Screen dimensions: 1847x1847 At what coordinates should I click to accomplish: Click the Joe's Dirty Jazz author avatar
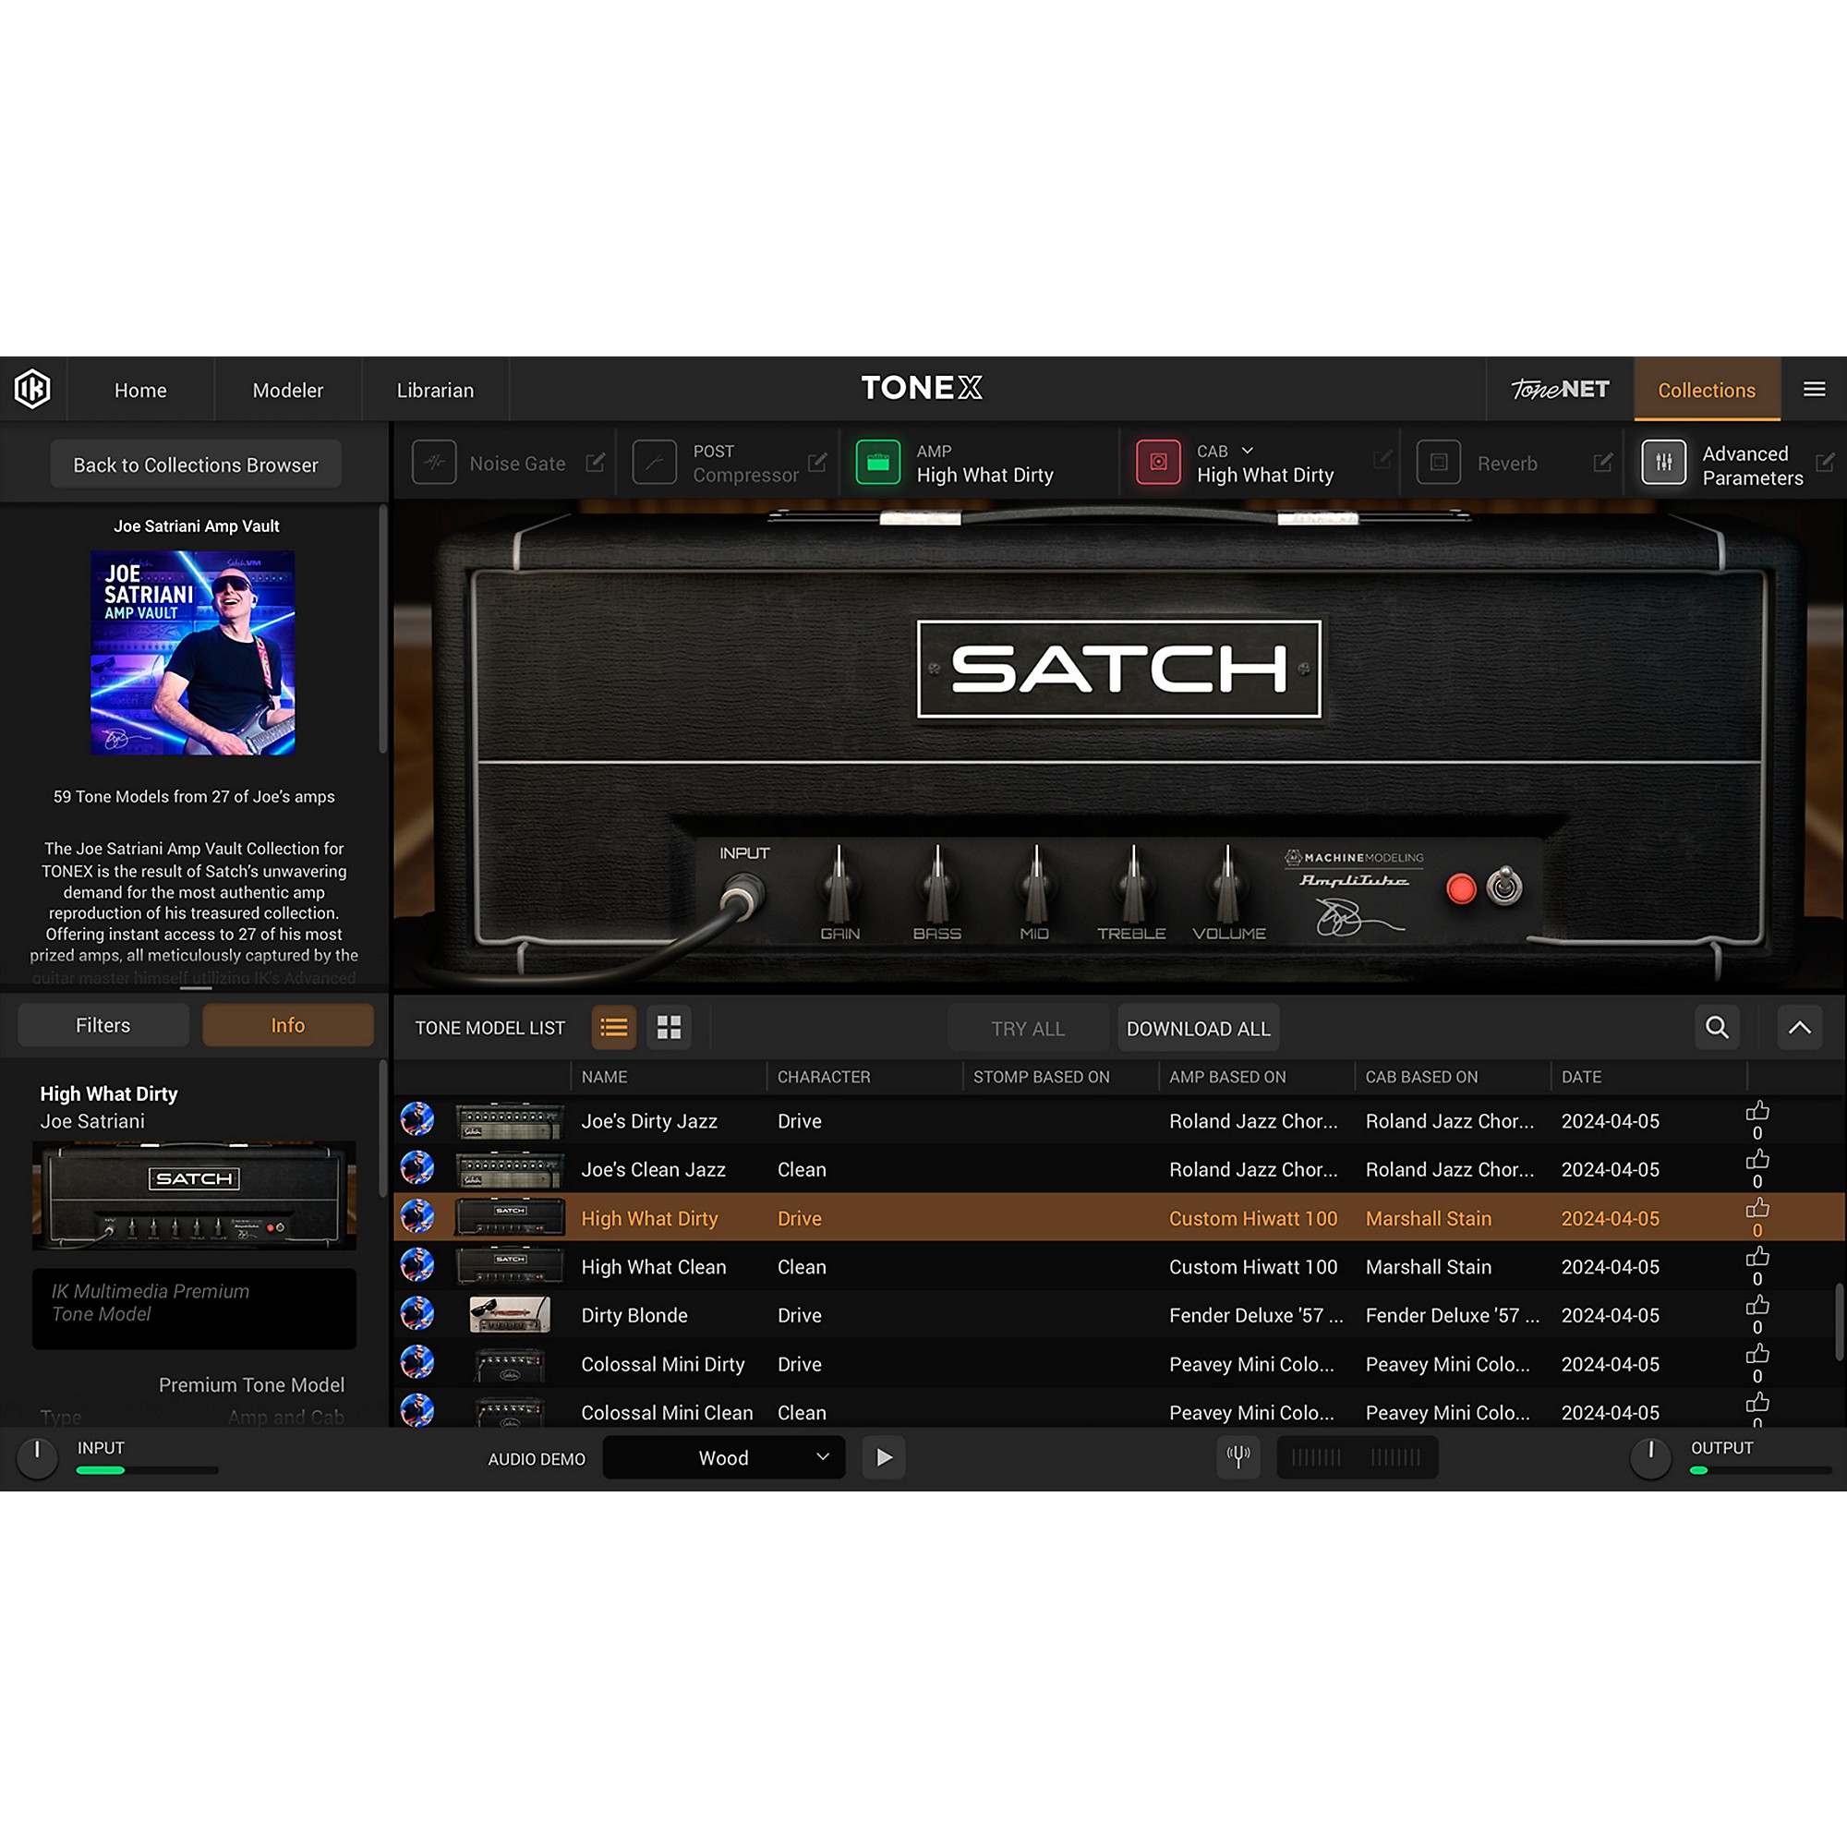[416, 1118]
